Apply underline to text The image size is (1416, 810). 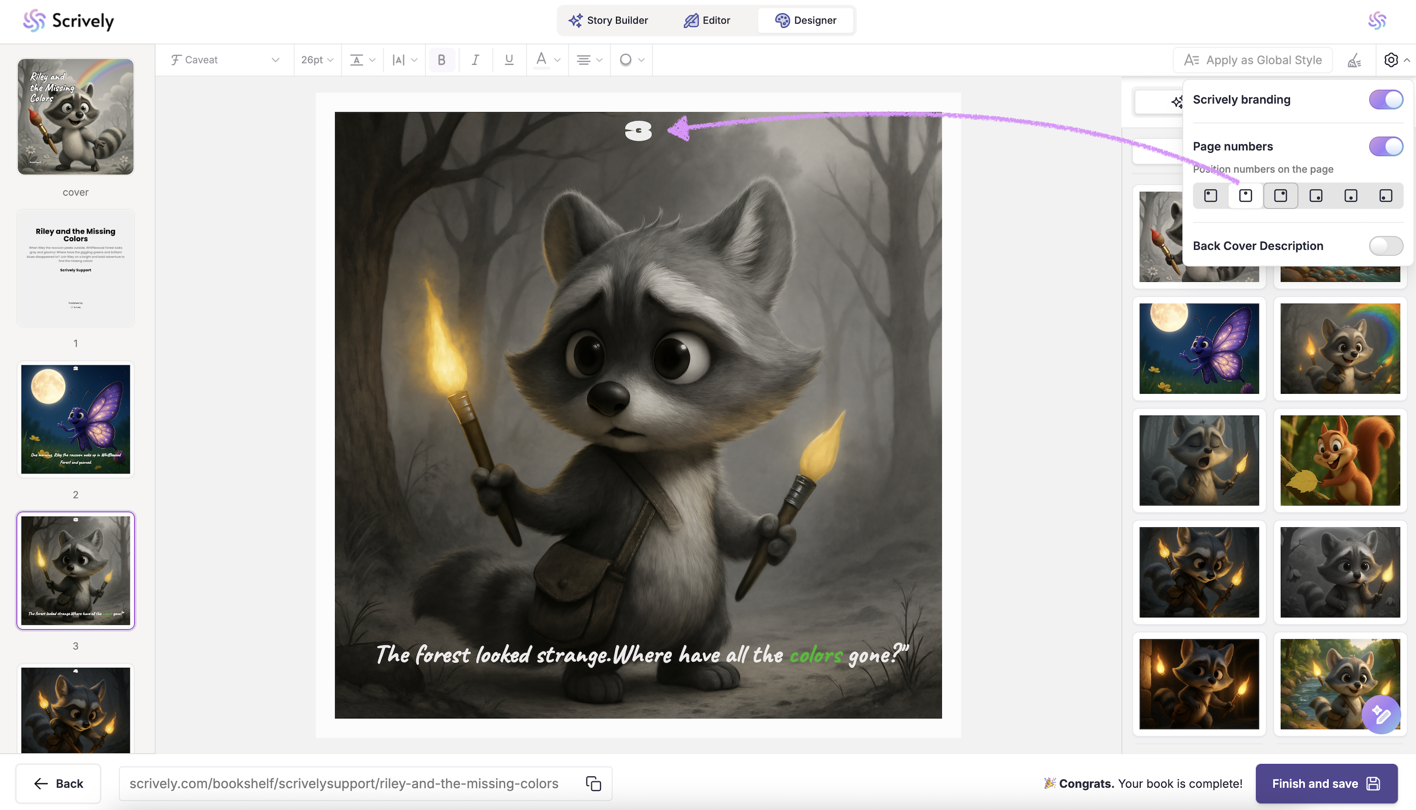click(x=509, y=60)
